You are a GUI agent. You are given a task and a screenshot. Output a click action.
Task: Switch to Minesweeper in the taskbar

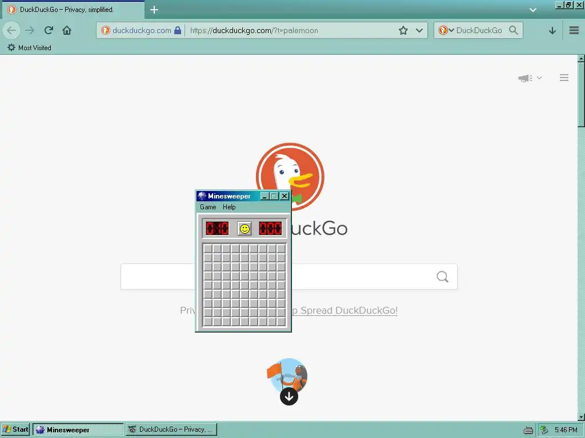click(x=78, y=429)
